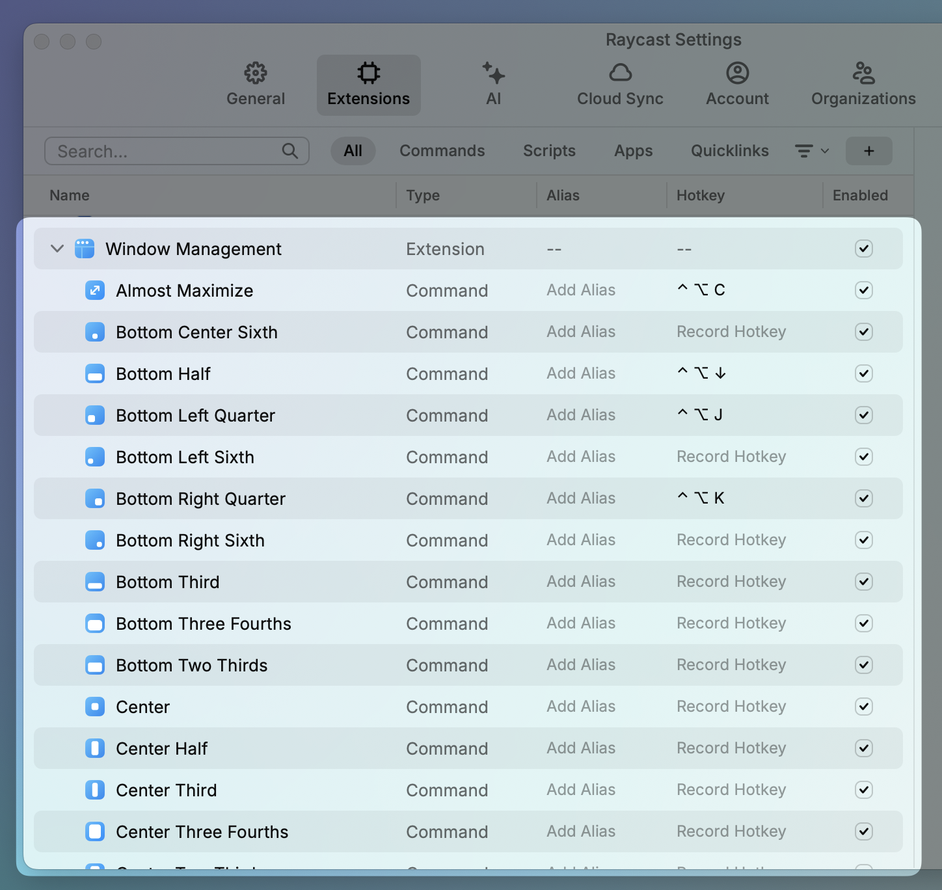Record a hotkey for Bottom Left Sixth
Viewport: 942px width, 890px height.
pyautogui.click(x=731, y=457)
